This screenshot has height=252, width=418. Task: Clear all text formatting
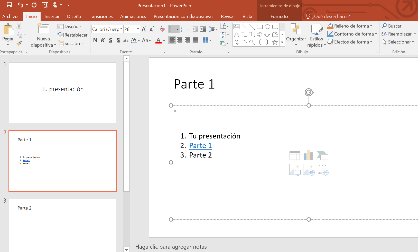tap(162, 29)
